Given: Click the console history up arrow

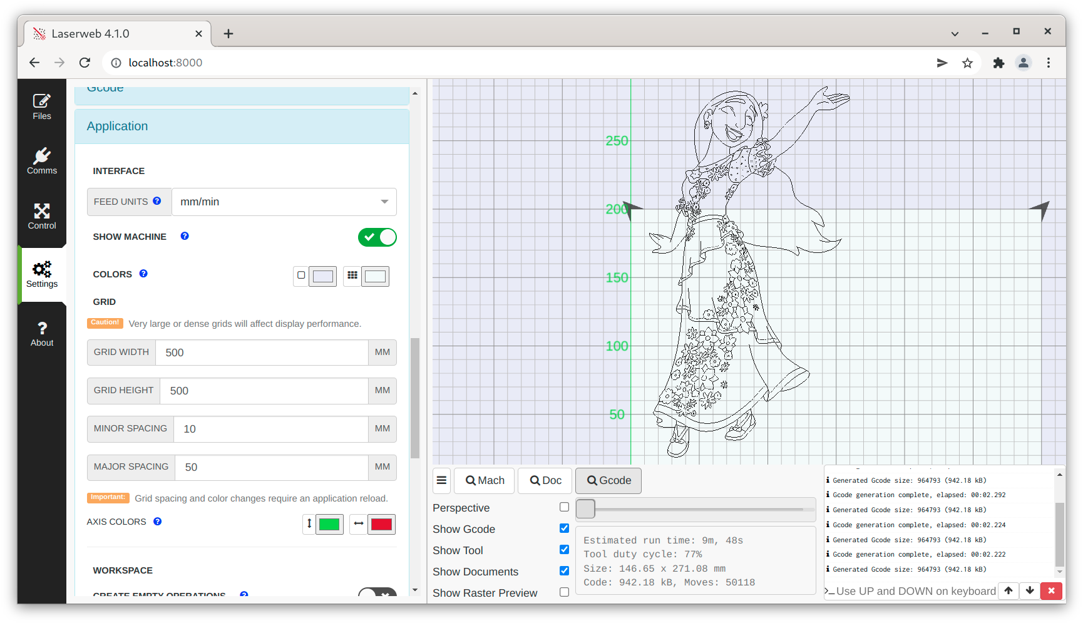Looking at the screenshot, I should 1009,590.
